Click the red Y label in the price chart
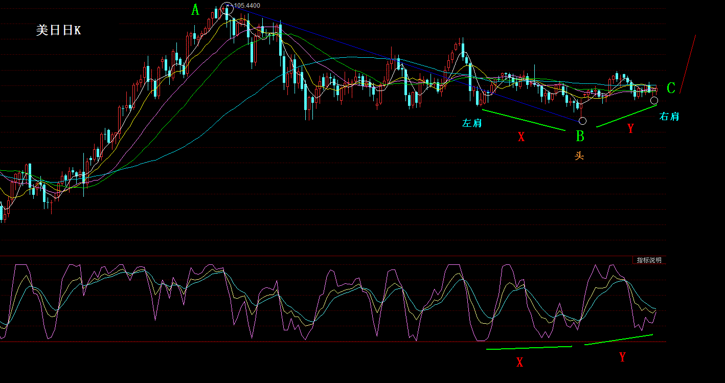This screenshot has width=725, height=383. 630,129
